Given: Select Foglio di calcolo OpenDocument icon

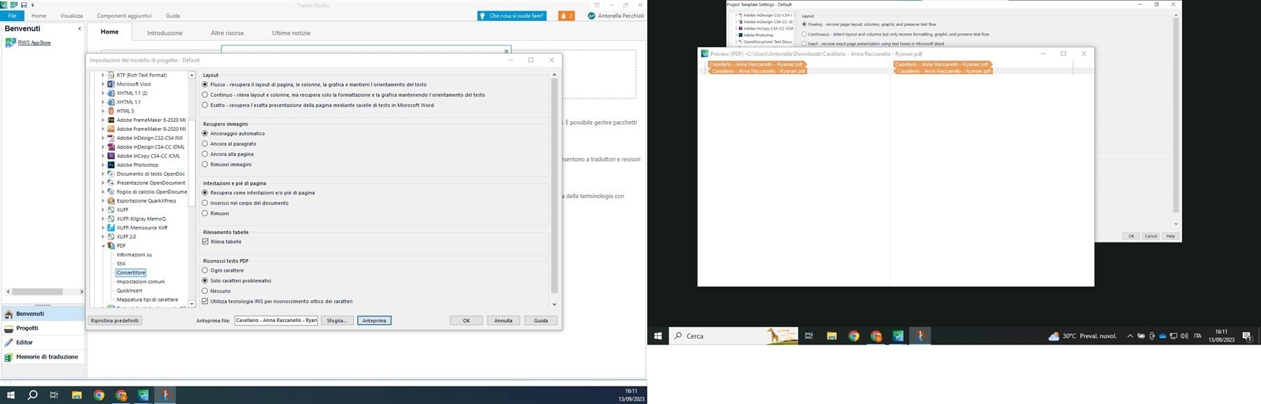Looking at the screenshot, I should 111,192.
